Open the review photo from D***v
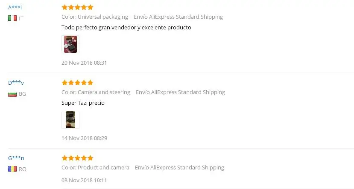 click(70, 120)
